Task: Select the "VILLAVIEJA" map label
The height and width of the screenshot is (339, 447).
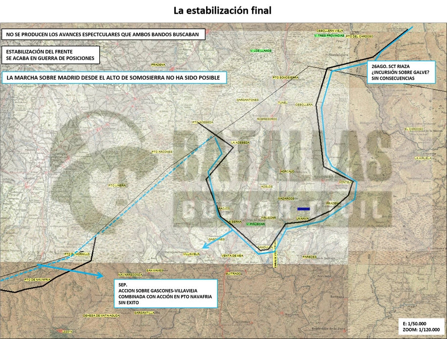Action: pos(191,254)
